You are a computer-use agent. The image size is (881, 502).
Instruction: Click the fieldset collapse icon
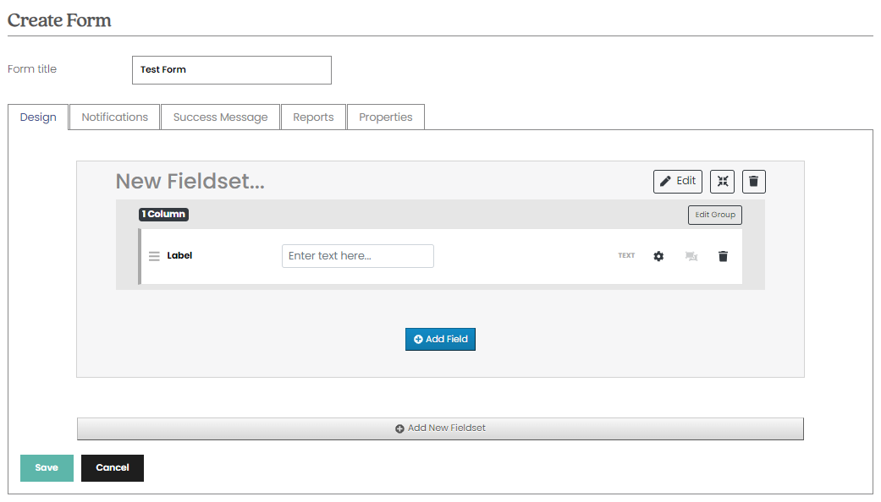click(x=722, y=181)
